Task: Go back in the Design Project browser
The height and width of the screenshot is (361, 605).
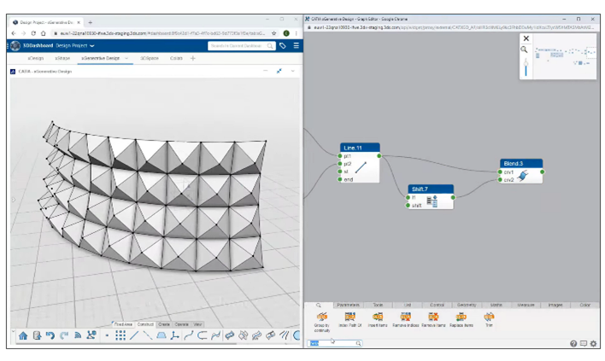Action: pyautogui.click(x=14, y=33)
